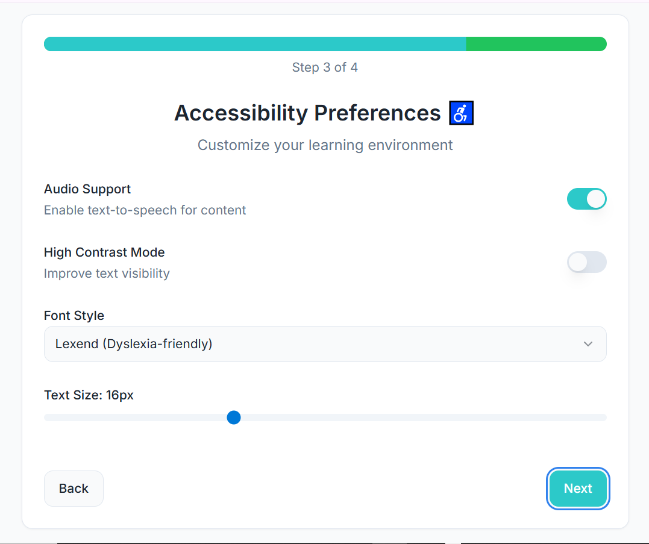Click the Back button
649x544 pixels.
(74, 489)
